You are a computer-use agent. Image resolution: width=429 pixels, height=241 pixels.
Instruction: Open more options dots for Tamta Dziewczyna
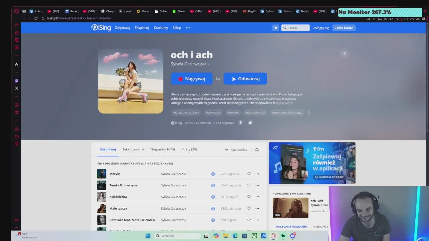coord(257,185)
